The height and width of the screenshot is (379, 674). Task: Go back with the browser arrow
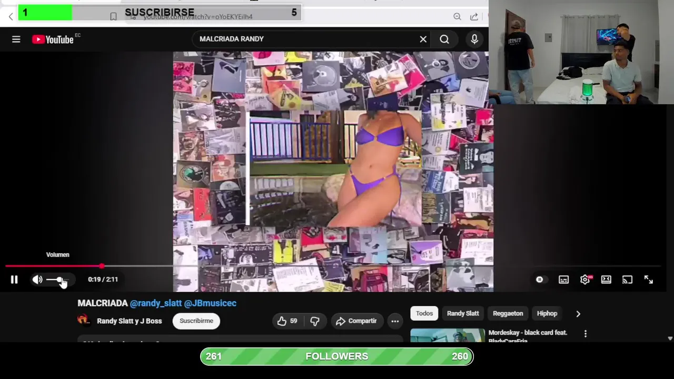click(x=11, y=17)
